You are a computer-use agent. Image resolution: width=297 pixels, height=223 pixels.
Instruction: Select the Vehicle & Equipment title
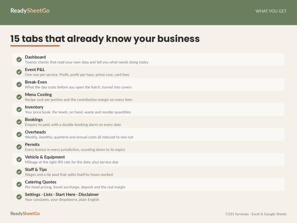(45, 157)
